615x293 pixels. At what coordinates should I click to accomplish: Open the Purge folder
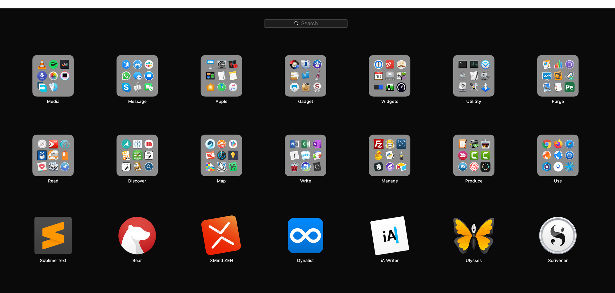(x=558, y=76)
